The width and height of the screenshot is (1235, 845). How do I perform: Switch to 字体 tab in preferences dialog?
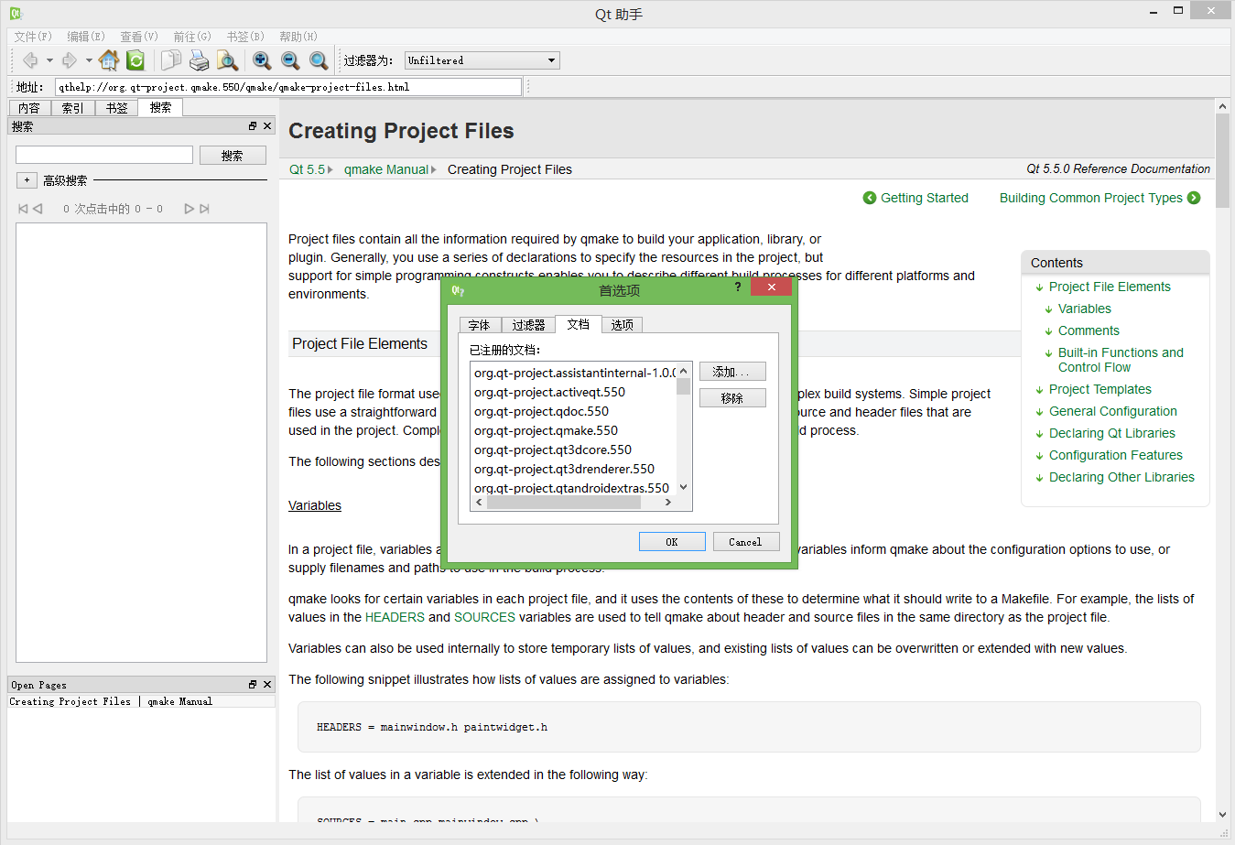click(x=480, y=325)
